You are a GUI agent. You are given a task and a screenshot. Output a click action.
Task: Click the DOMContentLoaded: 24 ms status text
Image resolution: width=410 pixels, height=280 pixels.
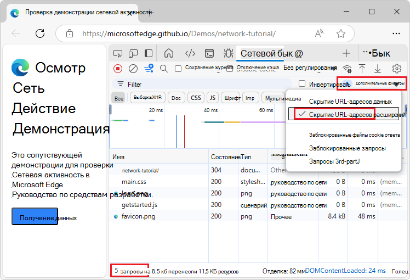(x=345, y=271)
